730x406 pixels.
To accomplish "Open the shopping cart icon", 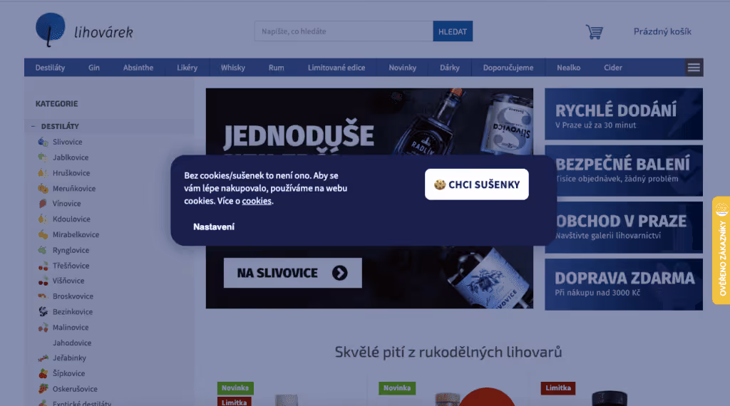I will 594,31.
